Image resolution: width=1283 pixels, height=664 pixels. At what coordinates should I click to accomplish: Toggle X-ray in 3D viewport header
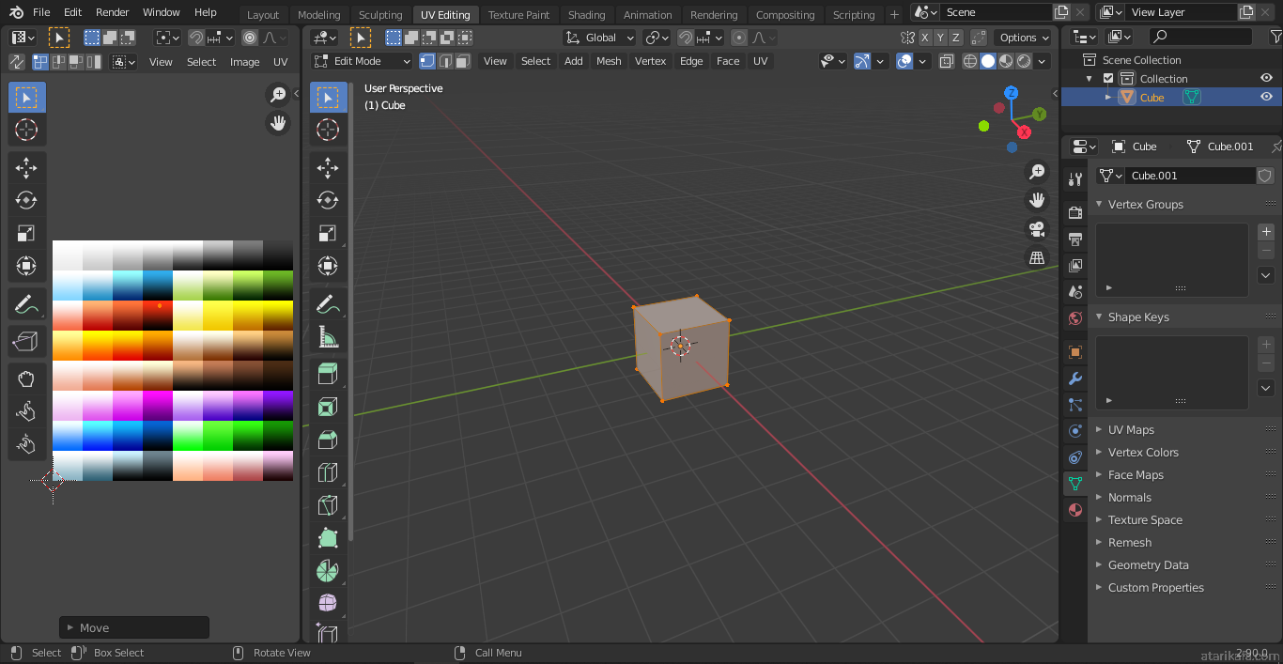(x=947, y=61)
